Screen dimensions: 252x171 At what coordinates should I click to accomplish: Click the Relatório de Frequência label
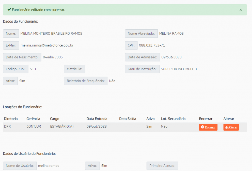click(x=86, y=81)
